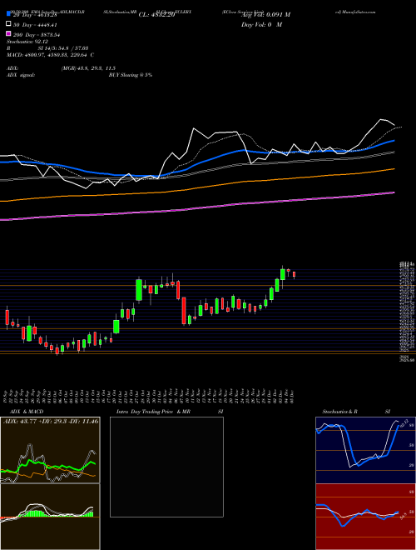Select the '200 Day - 3873.54' legend text
Viewport: 416px width, 550px height.
click(37, 35)
